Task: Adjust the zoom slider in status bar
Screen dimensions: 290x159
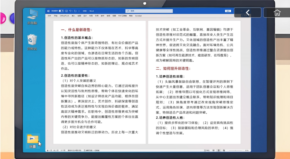Action: [x=235, y=150]
